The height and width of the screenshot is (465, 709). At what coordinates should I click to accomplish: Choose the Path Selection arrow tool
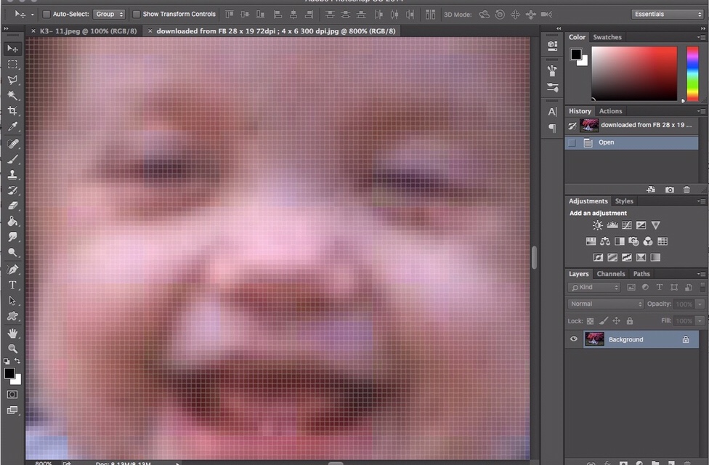(x=12, y=301)
